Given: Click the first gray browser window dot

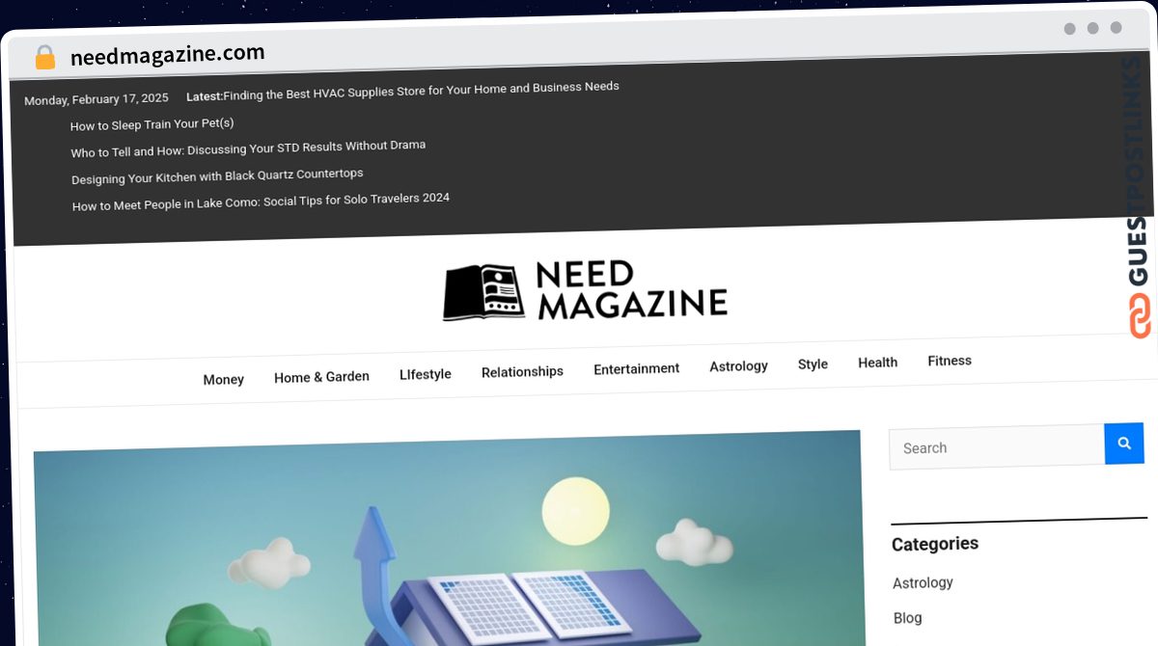Looking at the screenshot, I should point(1070,29).
